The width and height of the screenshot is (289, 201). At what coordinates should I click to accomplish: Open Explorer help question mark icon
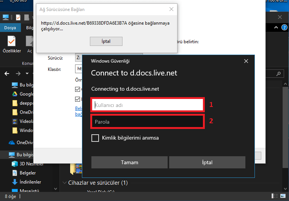(284, 28)
